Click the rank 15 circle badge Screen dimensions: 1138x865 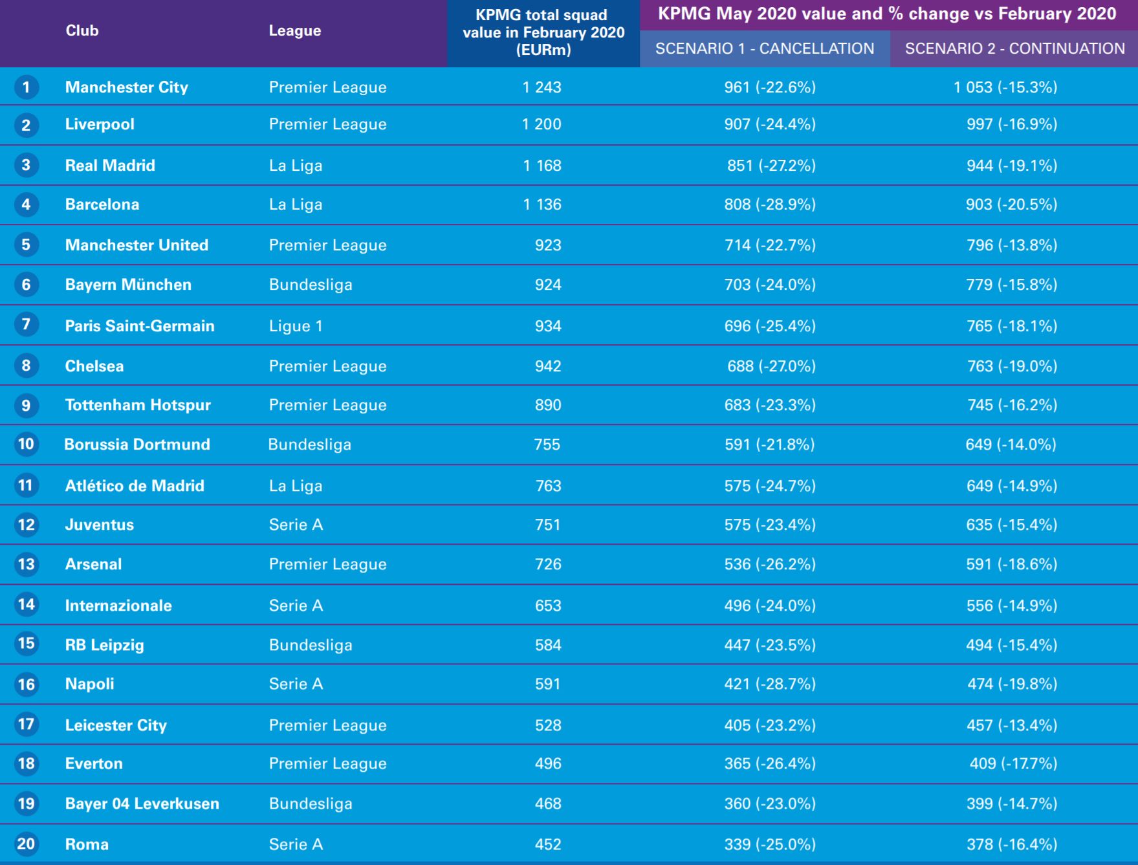(x=26, y=644)
